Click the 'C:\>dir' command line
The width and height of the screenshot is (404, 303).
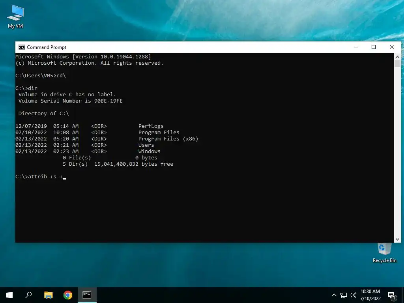(x=26, y=88)
